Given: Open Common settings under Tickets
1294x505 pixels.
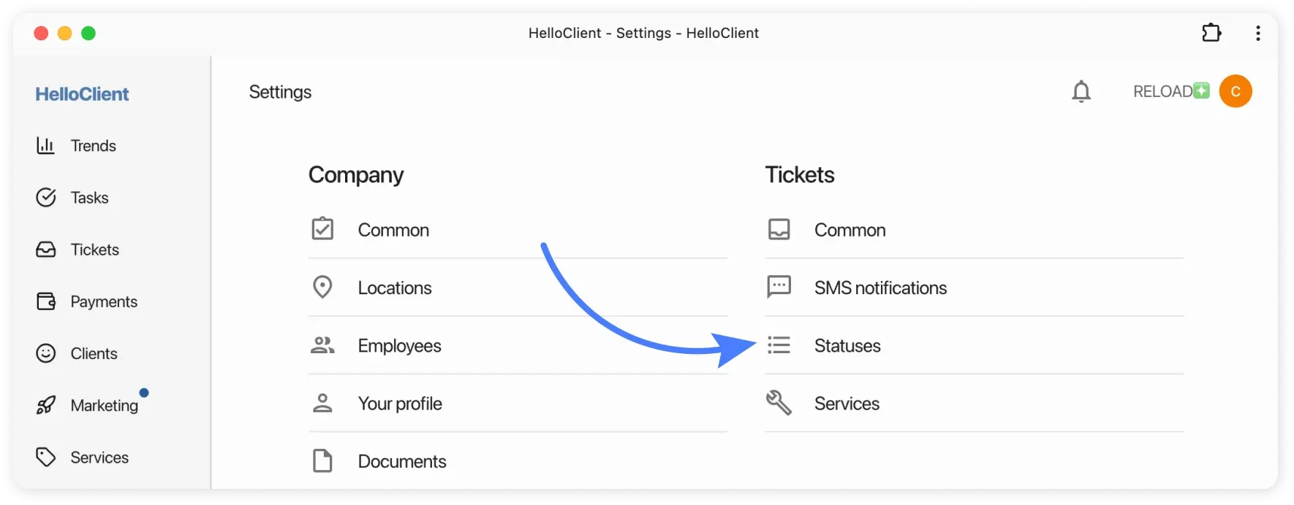Looking at the screenshot, I should [x=850, y=229].
